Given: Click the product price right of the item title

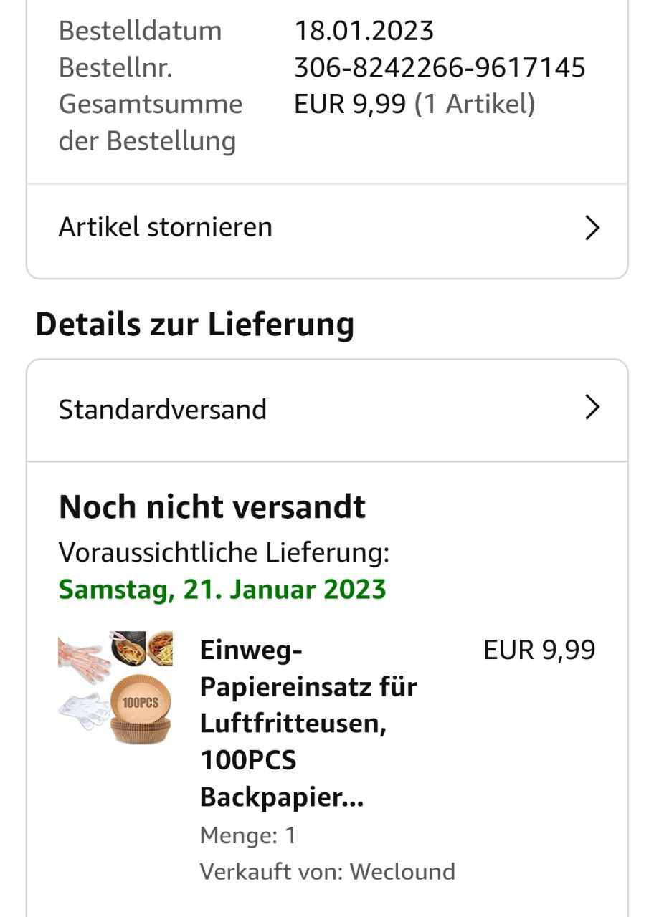Looking at the screenshot, I should click(x=539, y=650).
